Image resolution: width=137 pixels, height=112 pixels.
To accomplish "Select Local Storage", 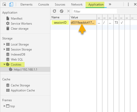I will [x=20, y=44].
